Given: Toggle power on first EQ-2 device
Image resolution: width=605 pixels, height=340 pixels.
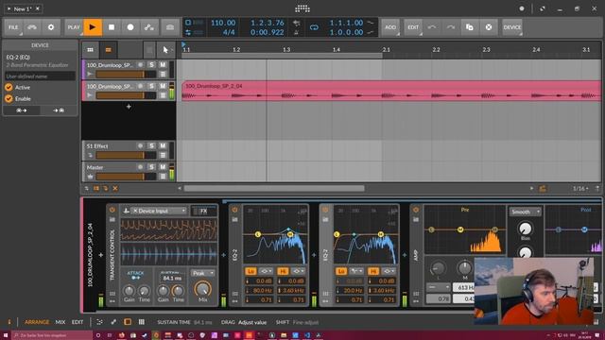Looking at the screenshot, I should click(234, 210).
